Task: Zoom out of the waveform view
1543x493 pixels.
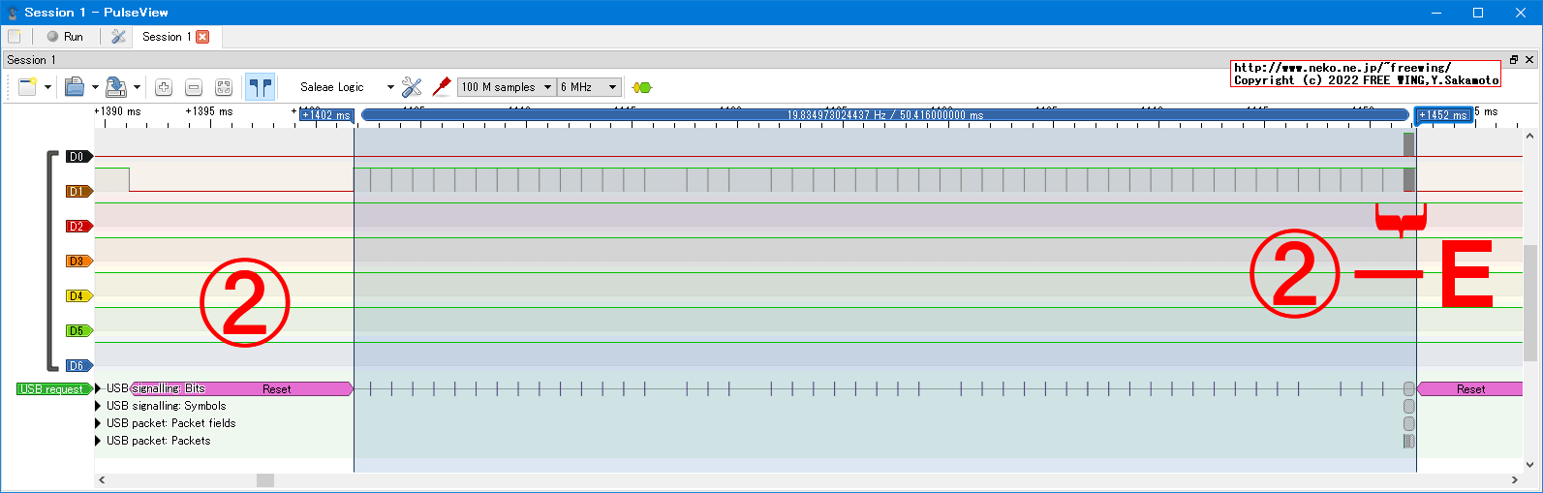Action: (194, 87)
